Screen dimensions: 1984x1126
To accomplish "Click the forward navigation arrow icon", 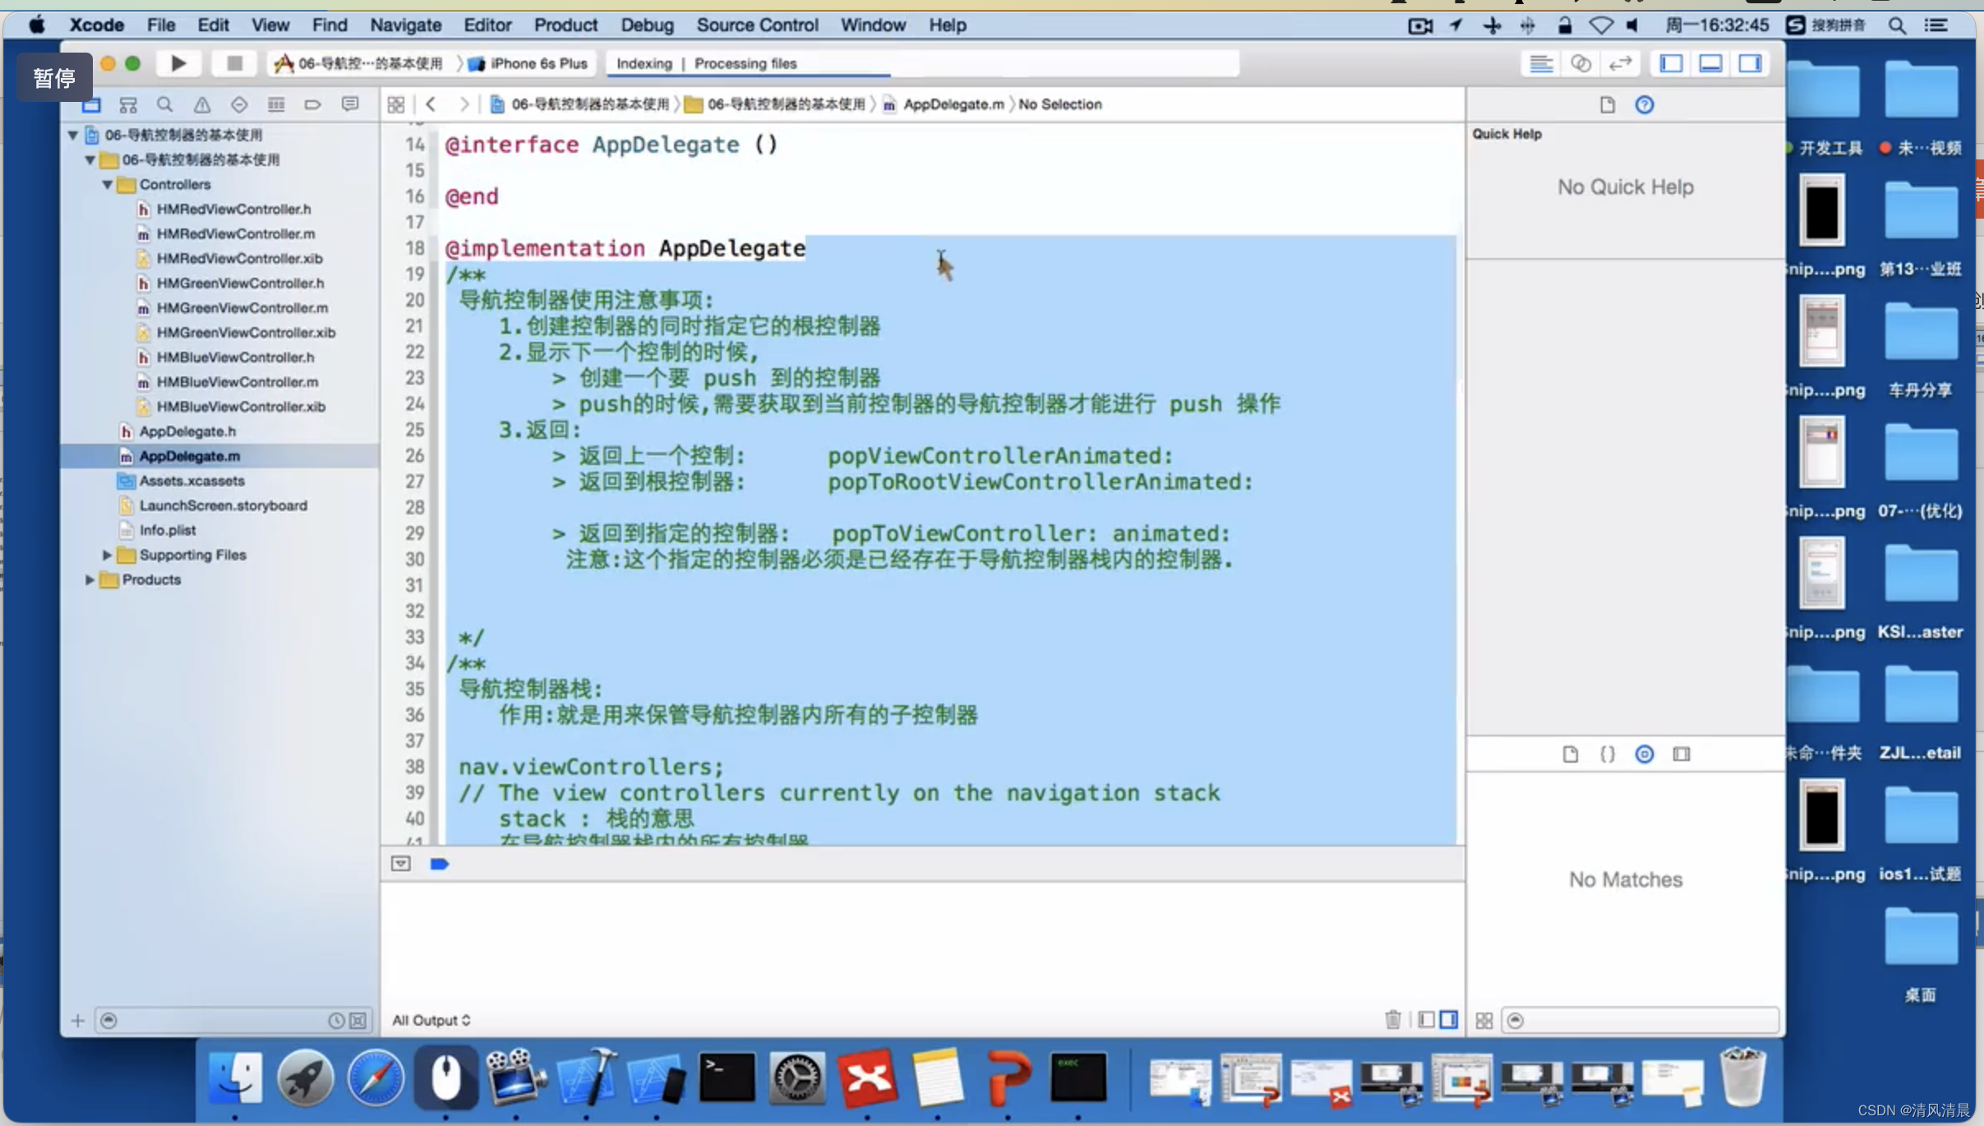I will coord(464,104).
